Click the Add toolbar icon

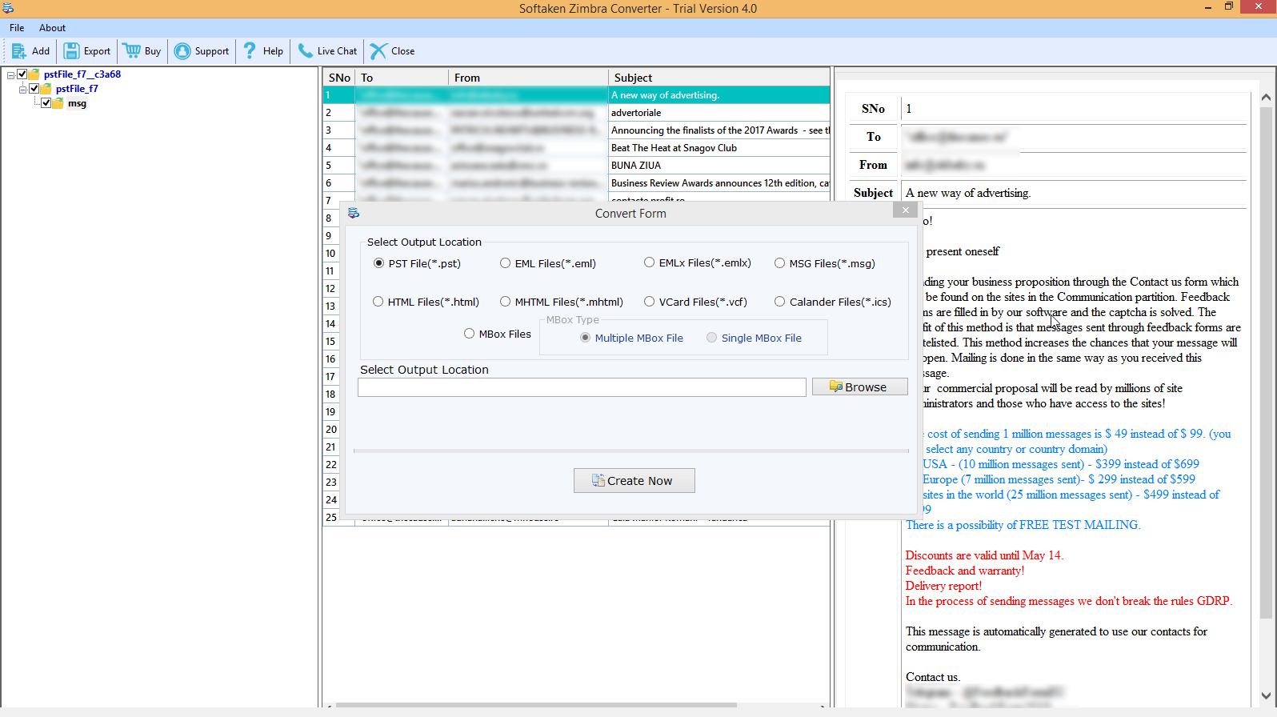click(x=19, y=51)
